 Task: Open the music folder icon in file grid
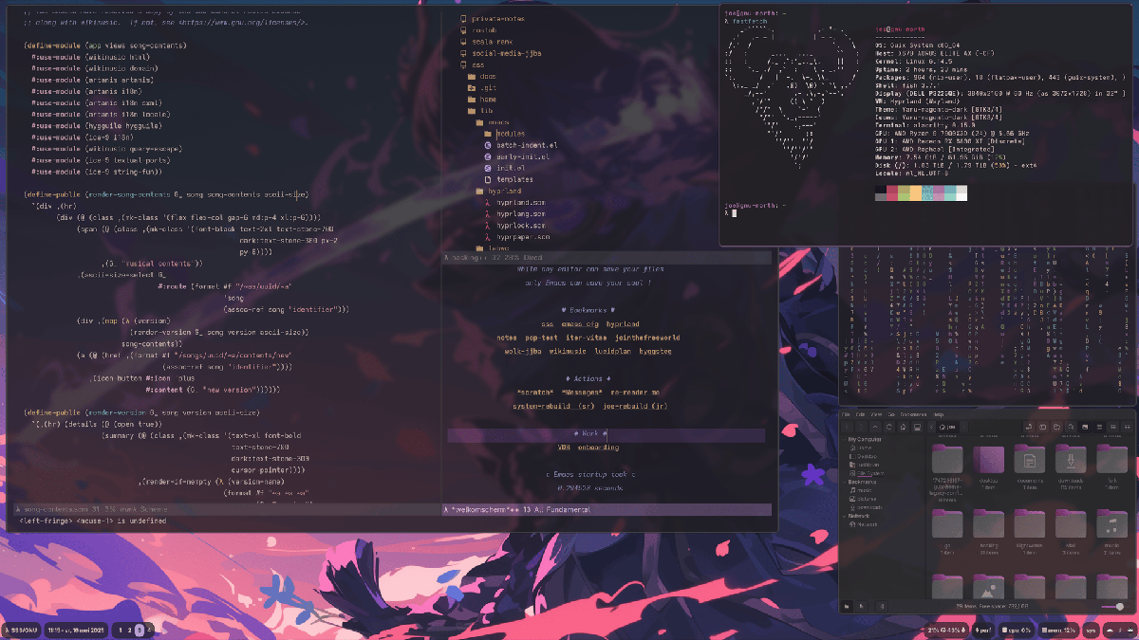tap(1111, 524)
